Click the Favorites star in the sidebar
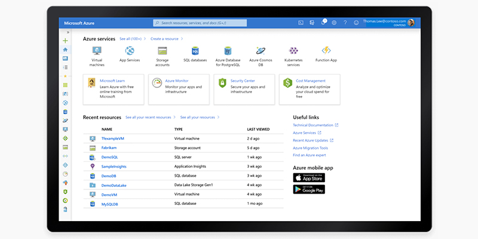This screenshot has height=239, width=478. tap(65, 76)
